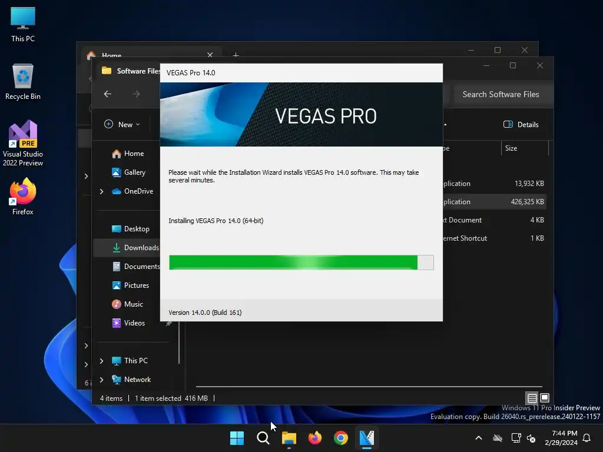Select the VEGAS Pro installer taskbar icon
603x452 pixels.
366,438
